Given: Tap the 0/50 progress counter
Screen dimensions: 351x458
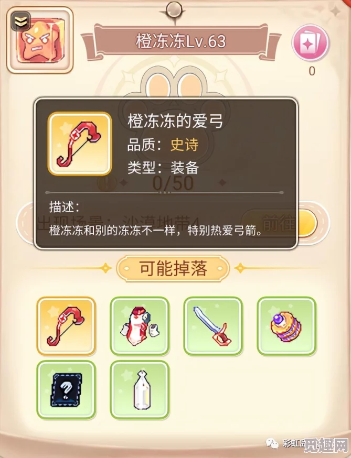Looking at the screenshot, I should (x=173, y=183).
